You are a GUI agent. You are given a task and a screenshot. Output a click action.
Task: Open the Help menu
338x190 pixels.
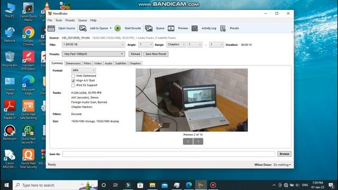pyautogui.click(x=93, y=20)
